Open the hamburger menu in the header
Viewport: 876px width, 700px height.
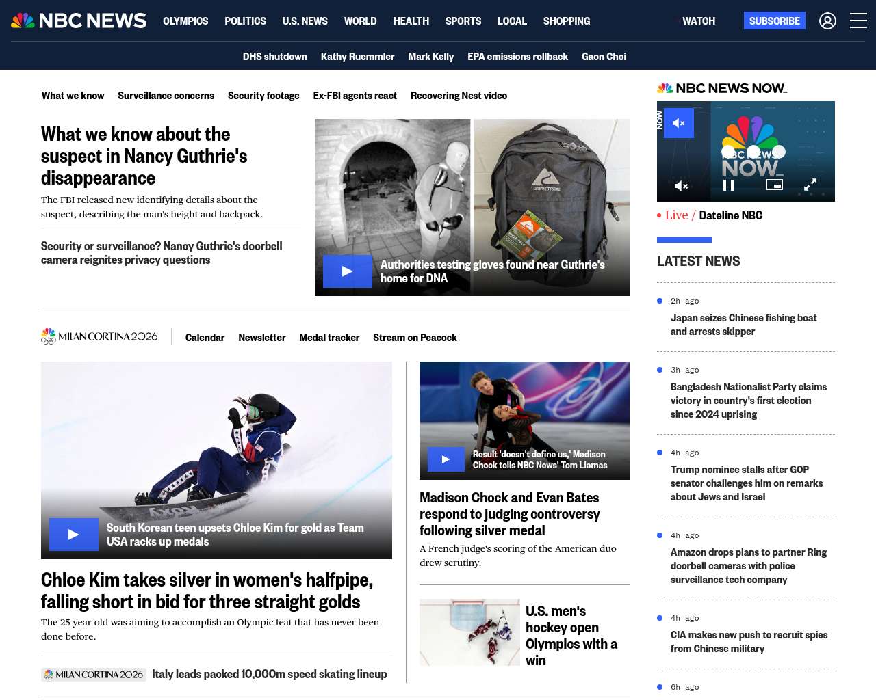[x=858, y=21]
